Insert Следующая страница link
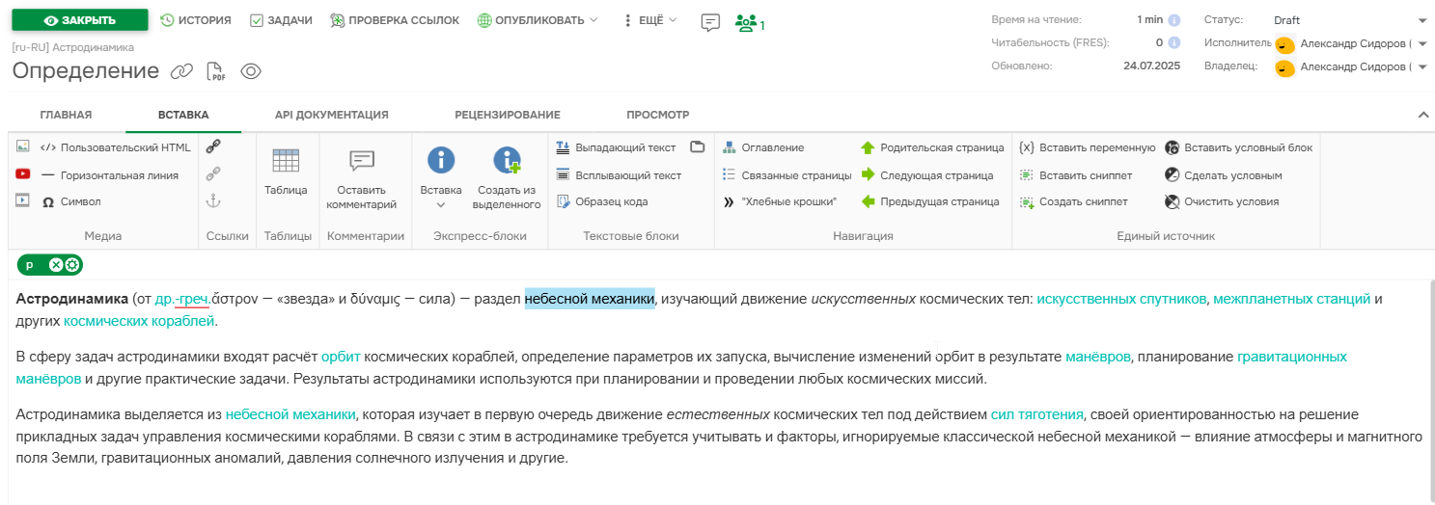Image resolution: width=1435 pixels, height=505 pixels. 926,175
